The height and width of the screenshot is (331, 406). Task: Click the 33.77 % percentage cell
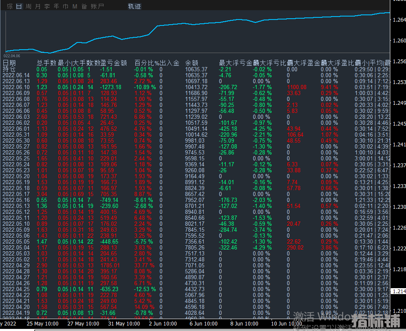[144, 266]
